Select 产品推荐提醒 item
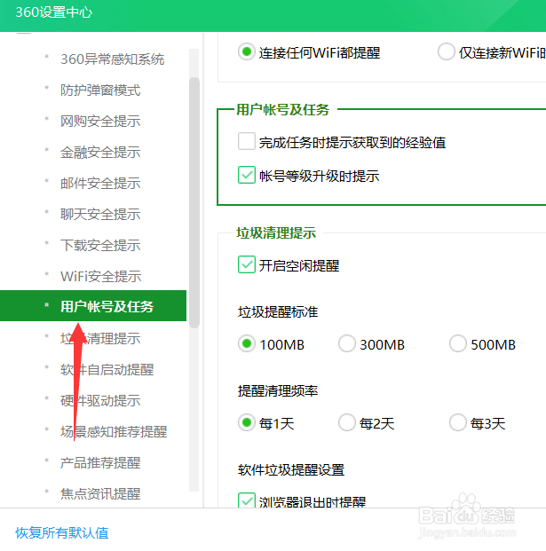 pos(100,462)
